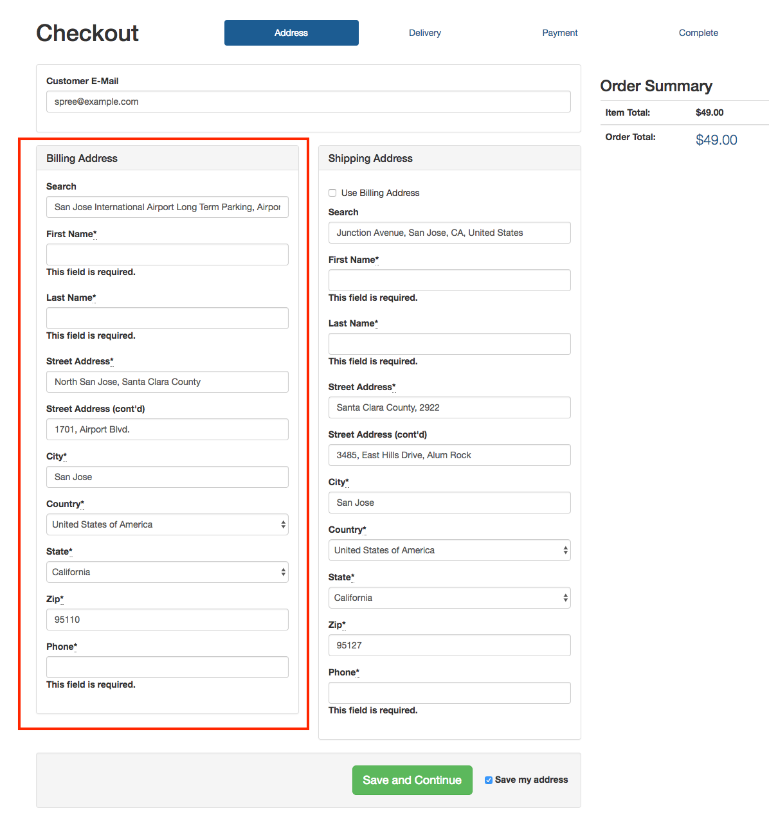Check the Use Billing Address checkbox
778x813 pixels.
332,193
